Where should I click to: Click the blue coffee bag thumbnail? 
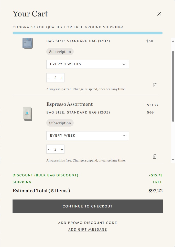[x=27, y=43]
